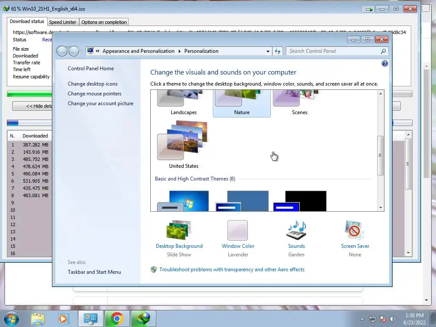Switch to Options on completion tab
Viewport: 436px width, 327px height.
pos(104,22)
